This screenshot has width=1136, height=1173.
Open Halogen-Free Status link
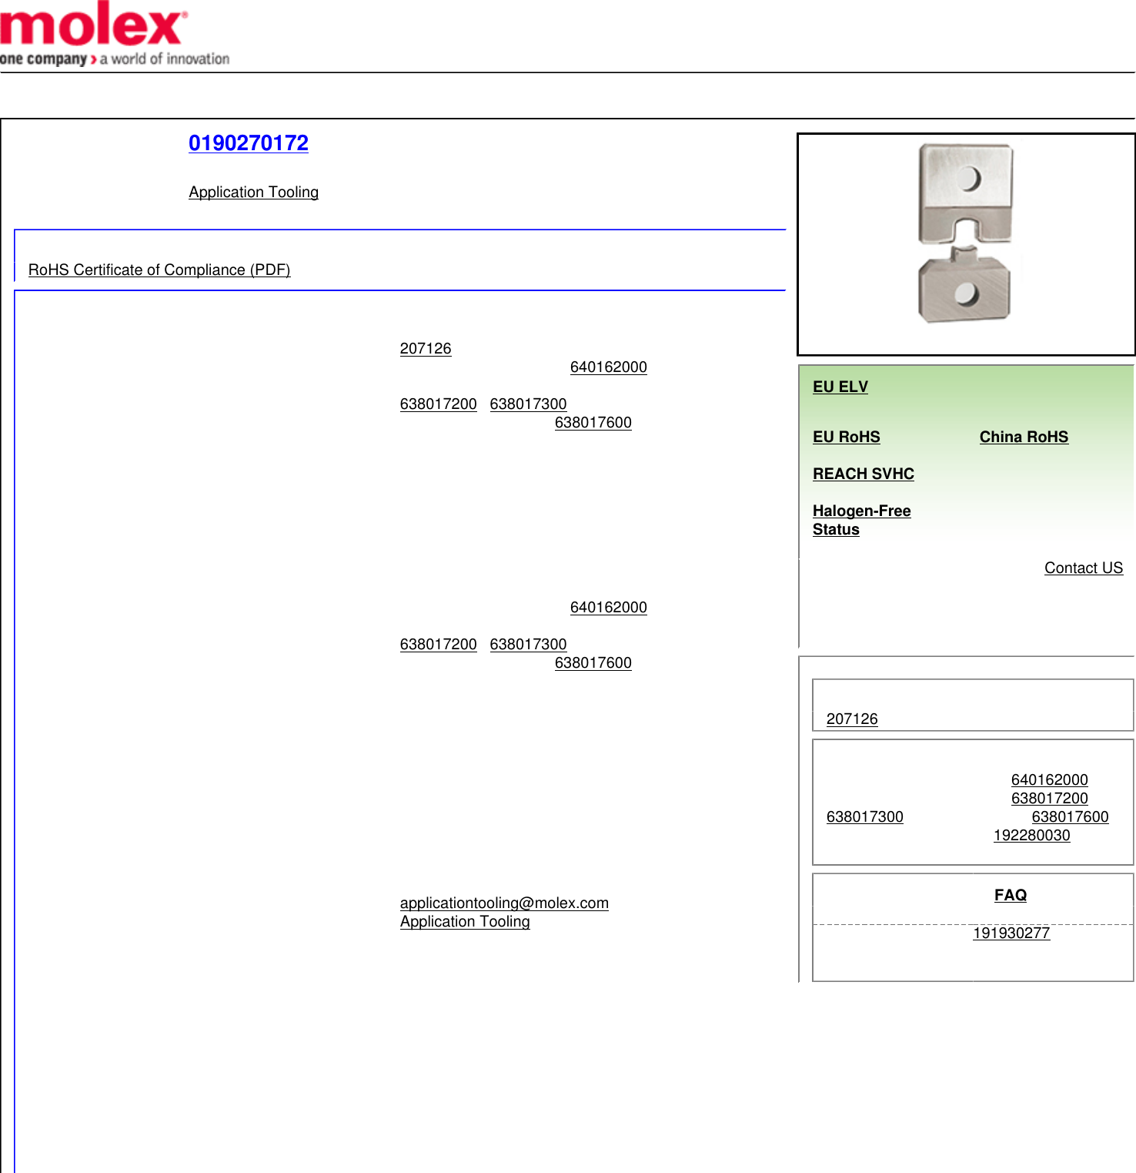[x=860, y=520]
